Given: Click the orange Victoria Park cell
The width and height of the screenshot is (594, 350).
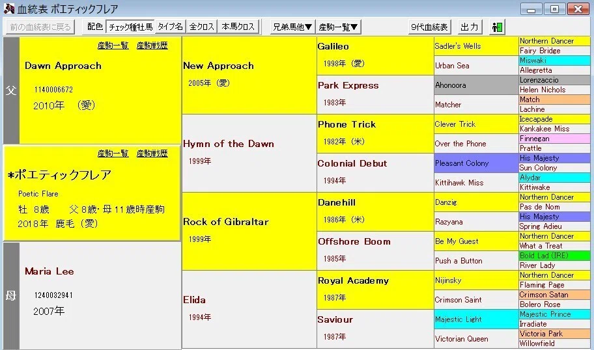Looking at the screenshot, I should pyautogui.click(x=554, y=333).
